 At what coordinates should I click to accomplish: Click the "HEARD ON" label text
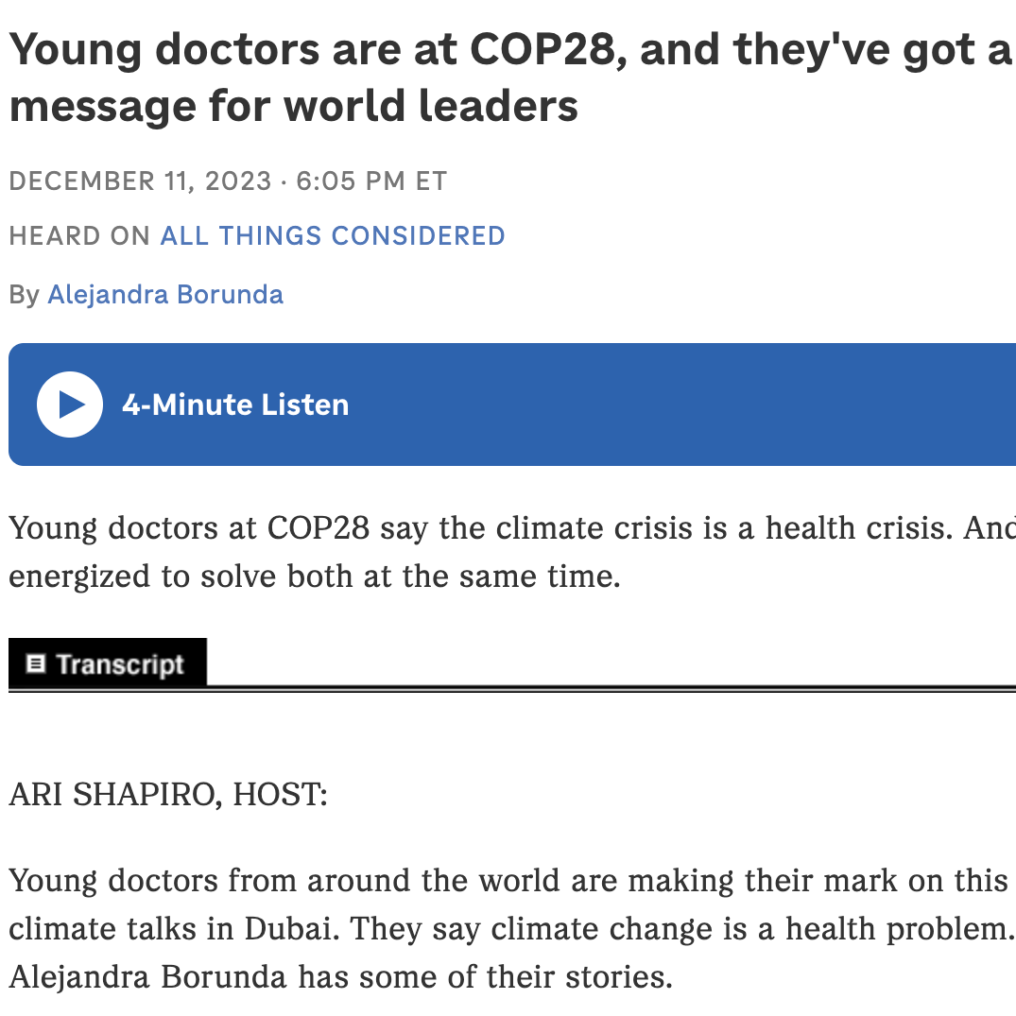point(79,236)
